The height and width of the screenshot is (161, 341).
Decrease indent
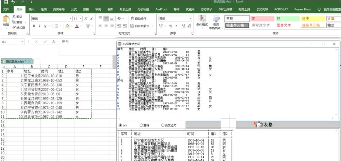[x=119, y=26]
